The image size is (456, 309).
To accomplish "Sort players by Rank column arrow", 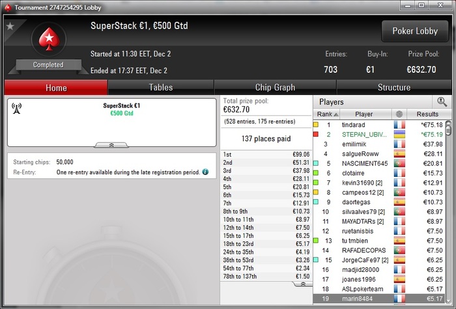I will (336, 114).
